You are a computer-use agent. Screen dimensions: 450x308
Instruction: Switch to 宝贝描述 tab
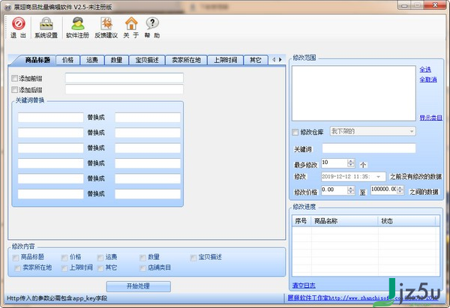[147, 60]
